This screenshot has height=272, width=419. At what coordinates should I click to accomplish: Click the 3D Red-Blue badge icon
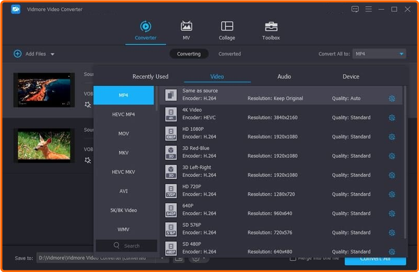[x=171, y=153]
